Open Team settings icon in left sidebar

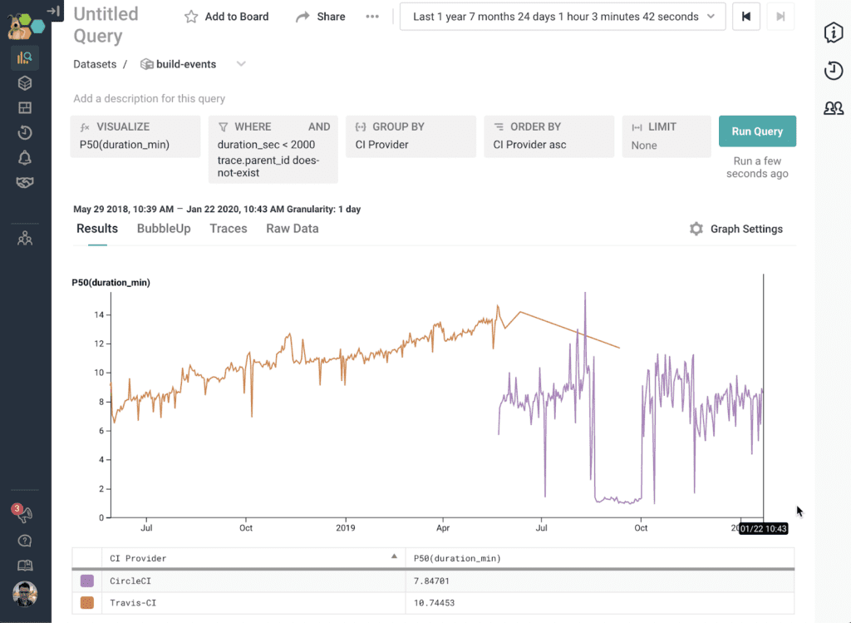pyautogui.click(x=25, y=239)
